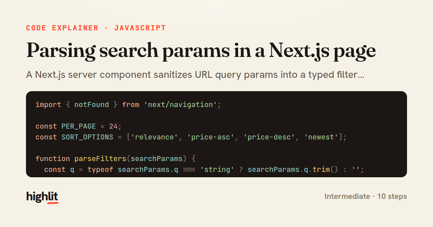
Task: Click the SORT_OPTIONS array code line
Action: (191, 137)
